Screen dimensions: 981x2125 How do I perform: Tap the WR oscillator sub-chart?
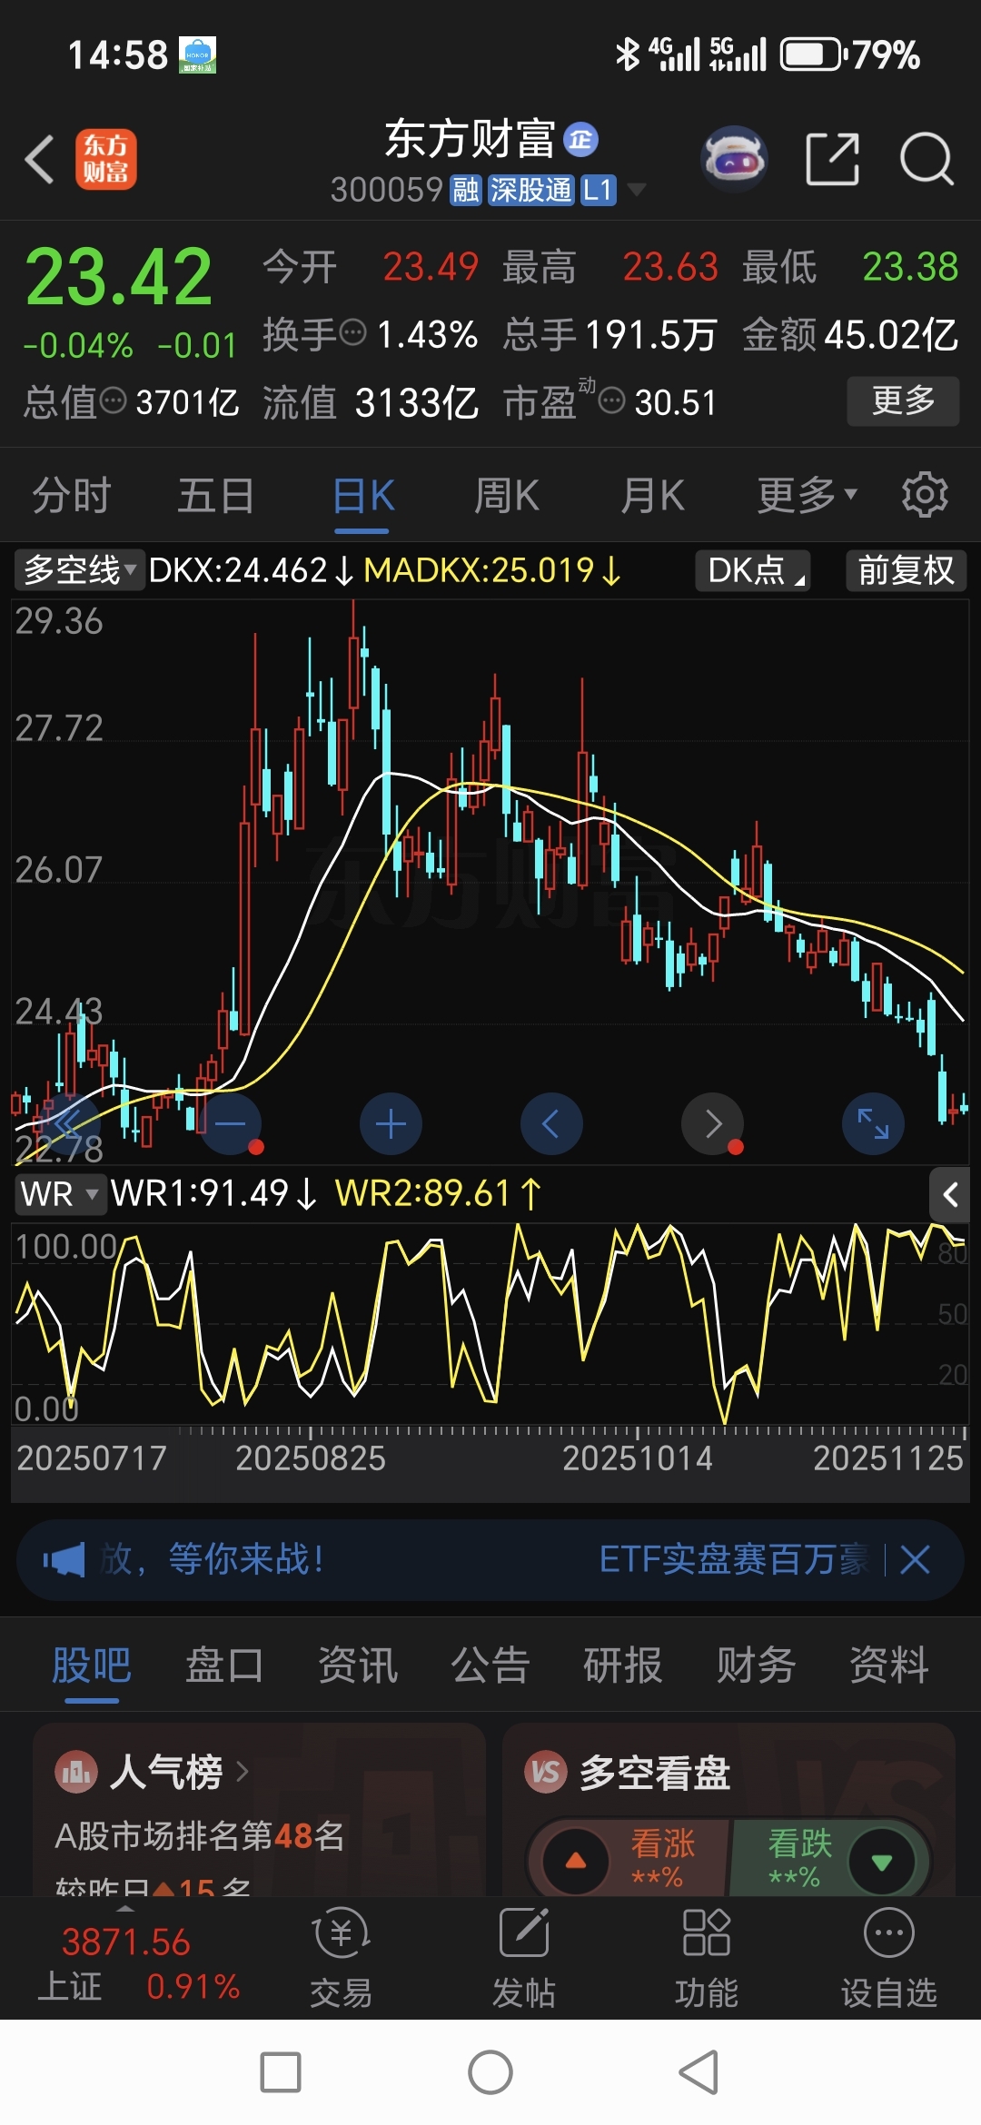pos(490,1324)
